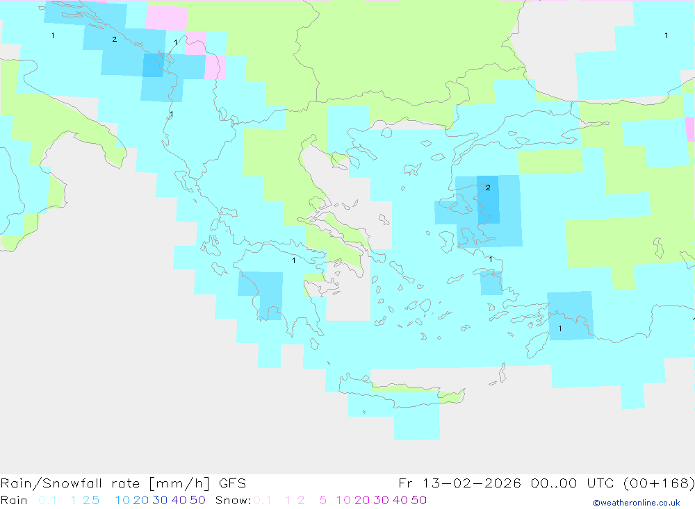Pick the 30 value in the Snow legend
Image resolution: width=695 pixels, height=509 pixels.
[x=381, y=500]
